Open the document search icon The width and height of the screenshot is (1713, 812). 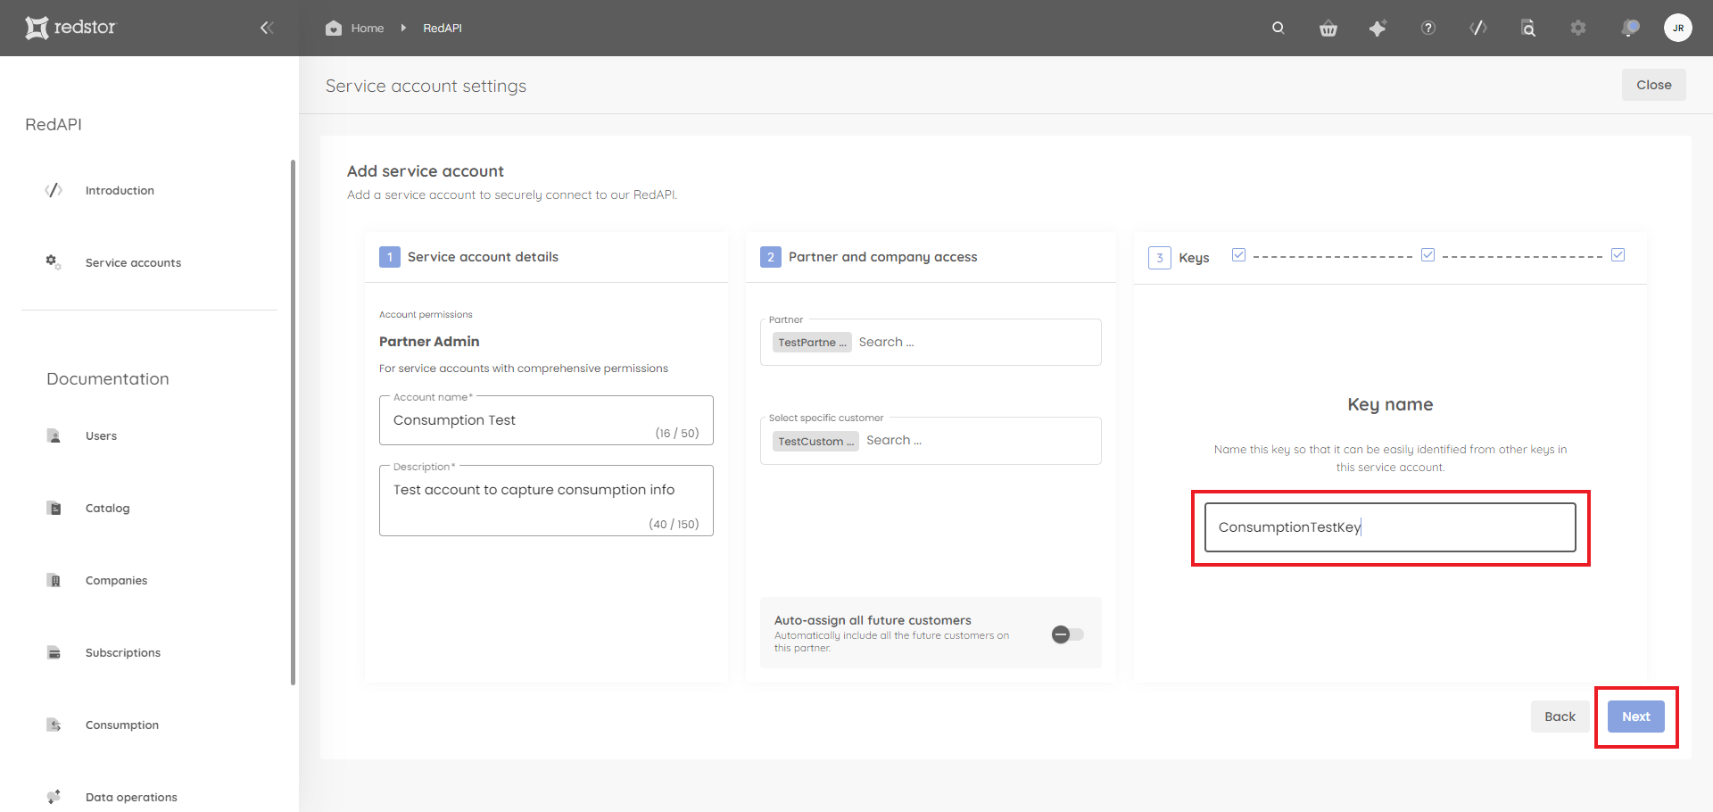tap(1528, 29)
